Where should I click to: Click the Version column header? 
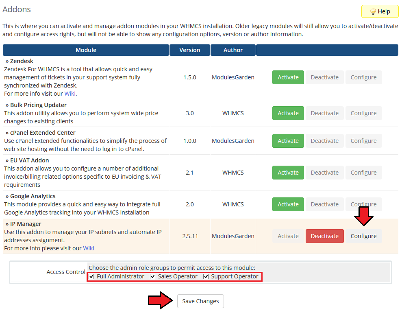click(x=190, y=50)
